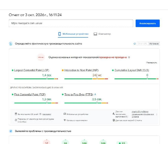Click the green score gauge showing 98

[x=65, y=142]
